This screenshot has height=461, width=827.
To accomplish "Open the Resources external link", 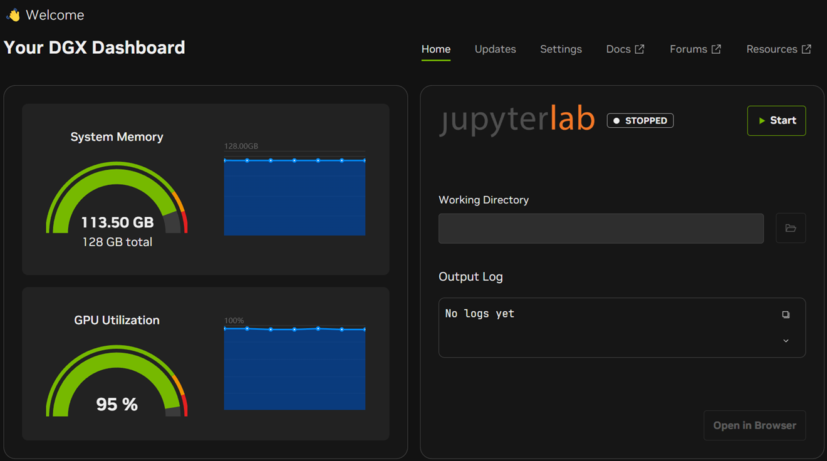I will tap(778, 49).
